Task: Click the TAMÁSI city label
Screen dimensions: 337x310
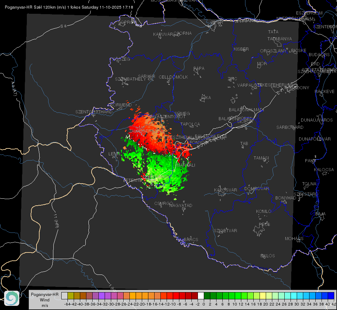Action: point(261,158)
